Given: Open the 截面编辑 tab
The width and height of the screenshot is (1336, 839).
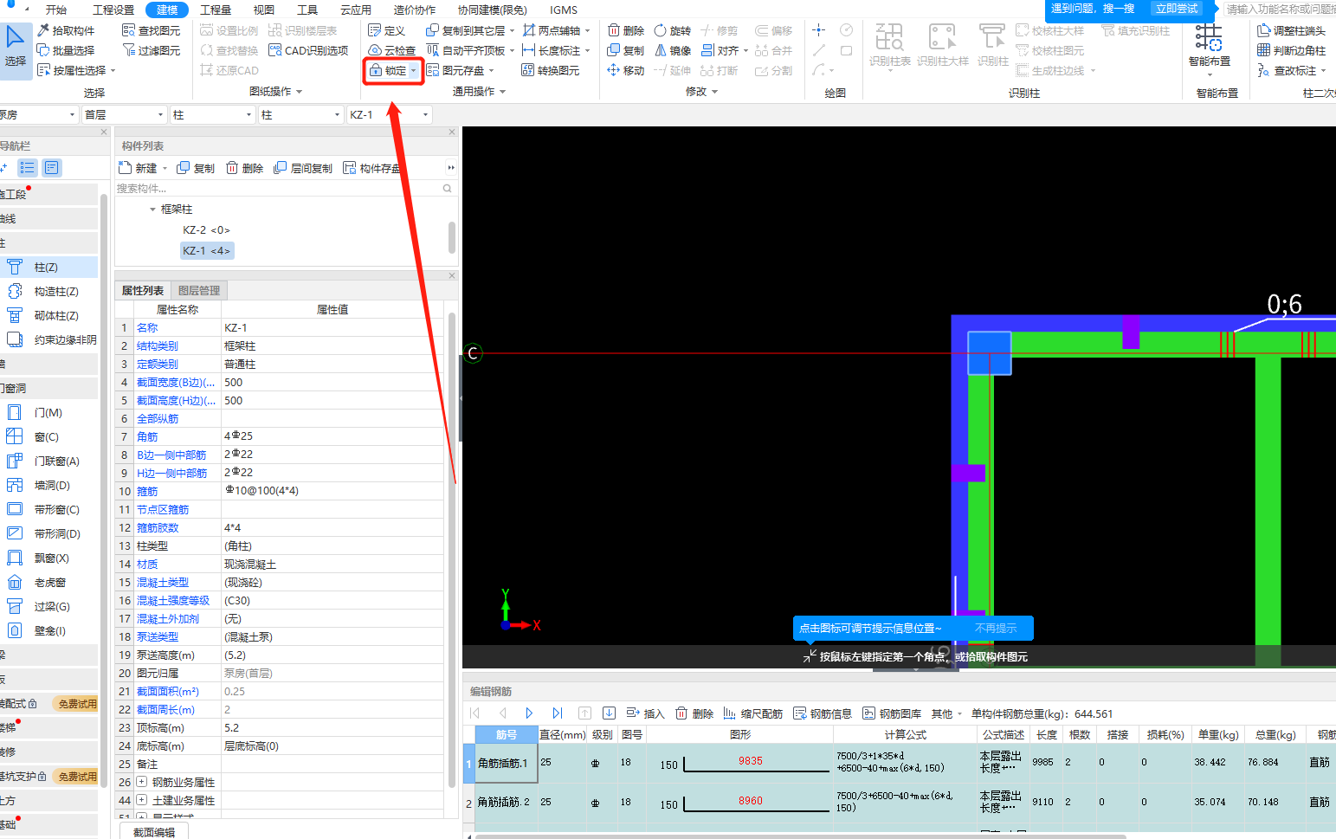Looking at the screenshot, I should pos(154,832).
